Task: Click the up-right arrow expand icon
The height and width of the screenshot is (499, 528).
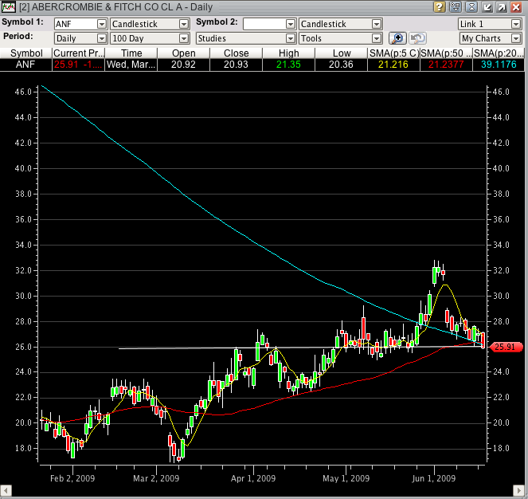Action: tap(502, 7)
